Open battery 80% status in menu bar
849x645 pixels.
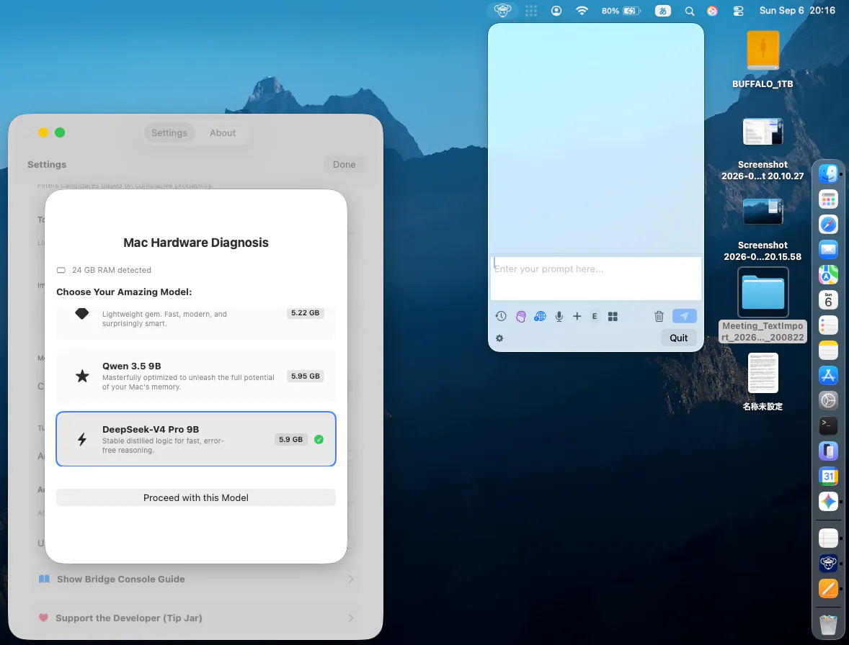coord(621,10)
